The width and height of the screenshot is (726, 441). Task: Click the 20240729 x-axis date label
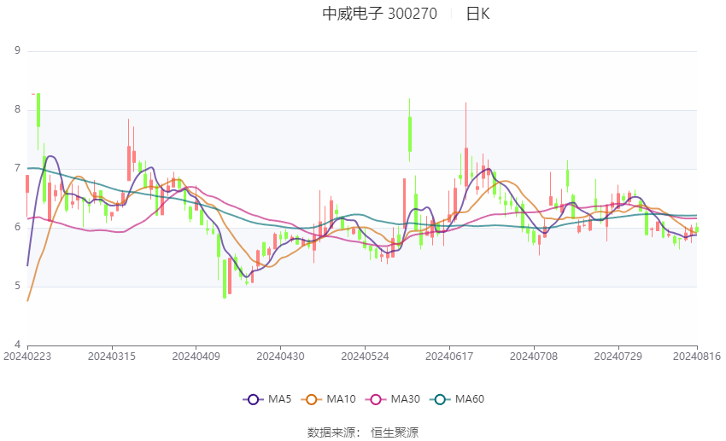click(x=618, y=357)
